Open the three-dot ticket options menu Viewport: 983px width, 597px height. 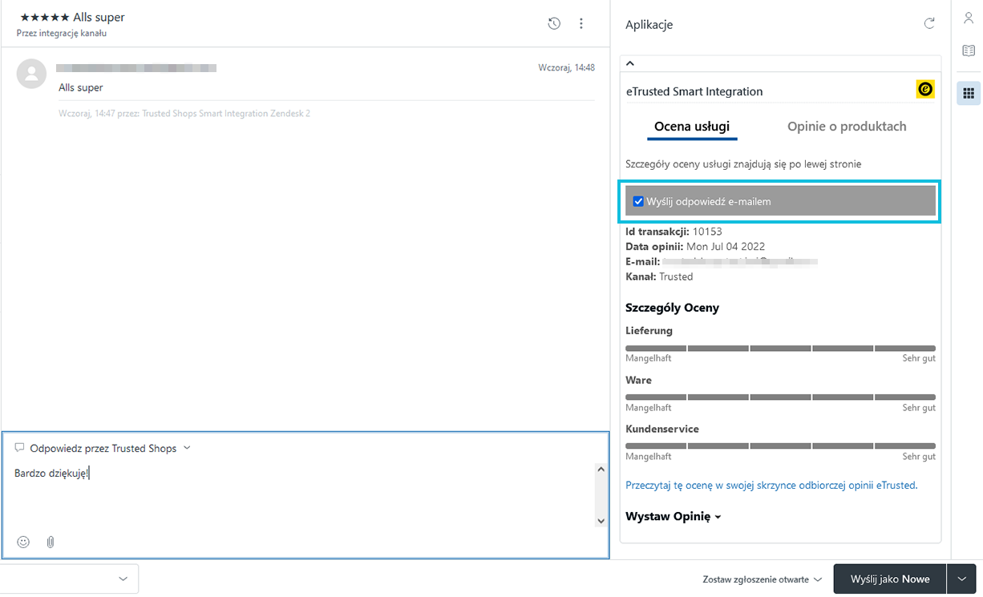pyautogui.click(x=581, y=24)
